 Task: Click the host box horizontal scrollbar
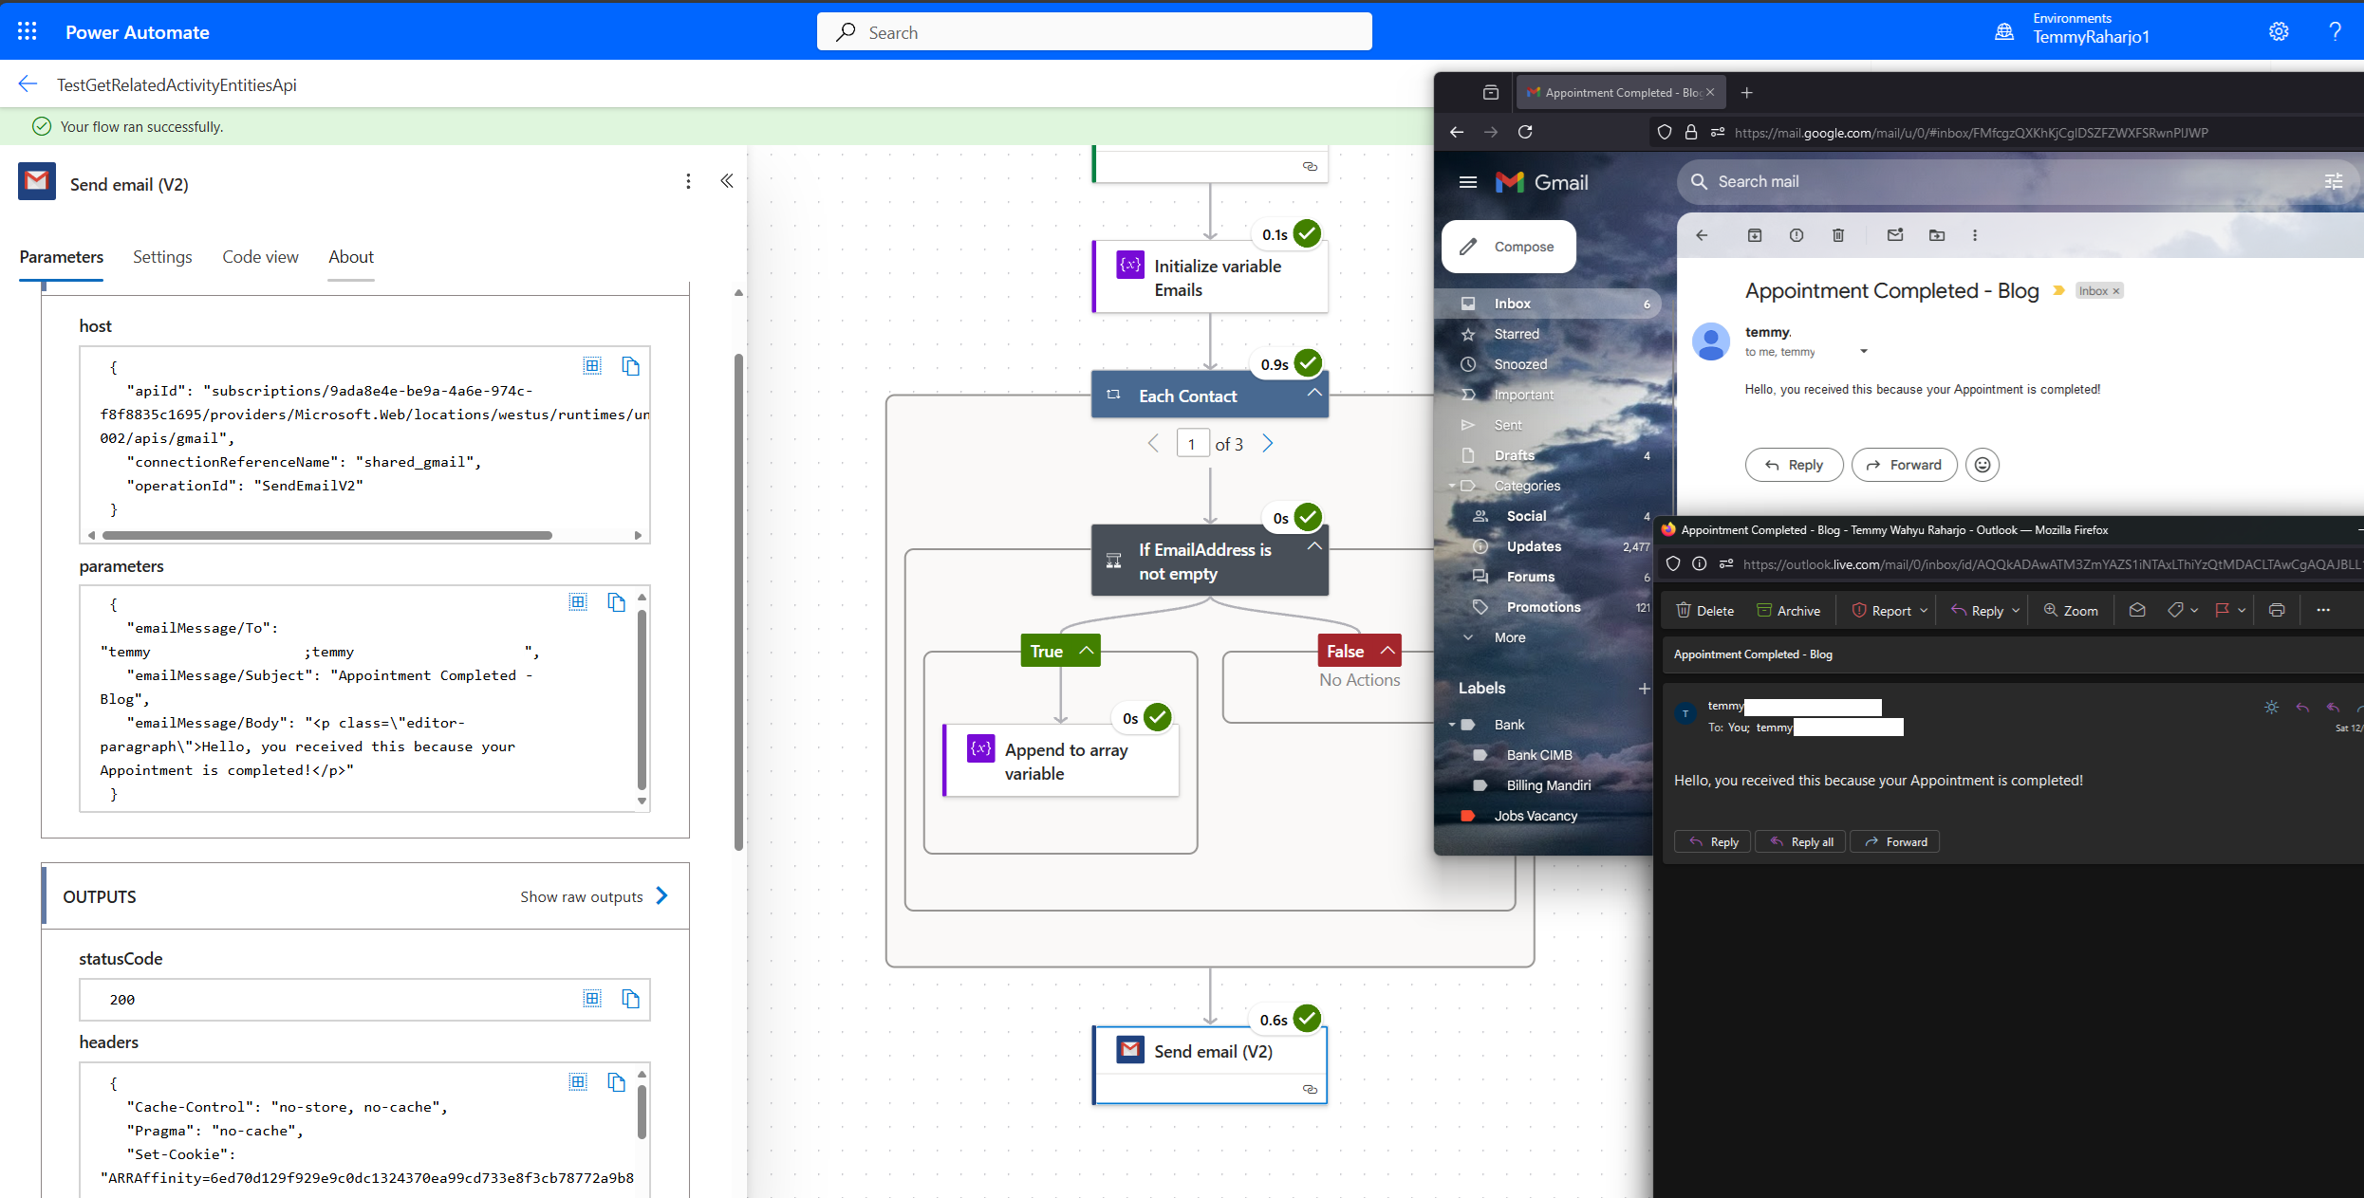[327, 535]
